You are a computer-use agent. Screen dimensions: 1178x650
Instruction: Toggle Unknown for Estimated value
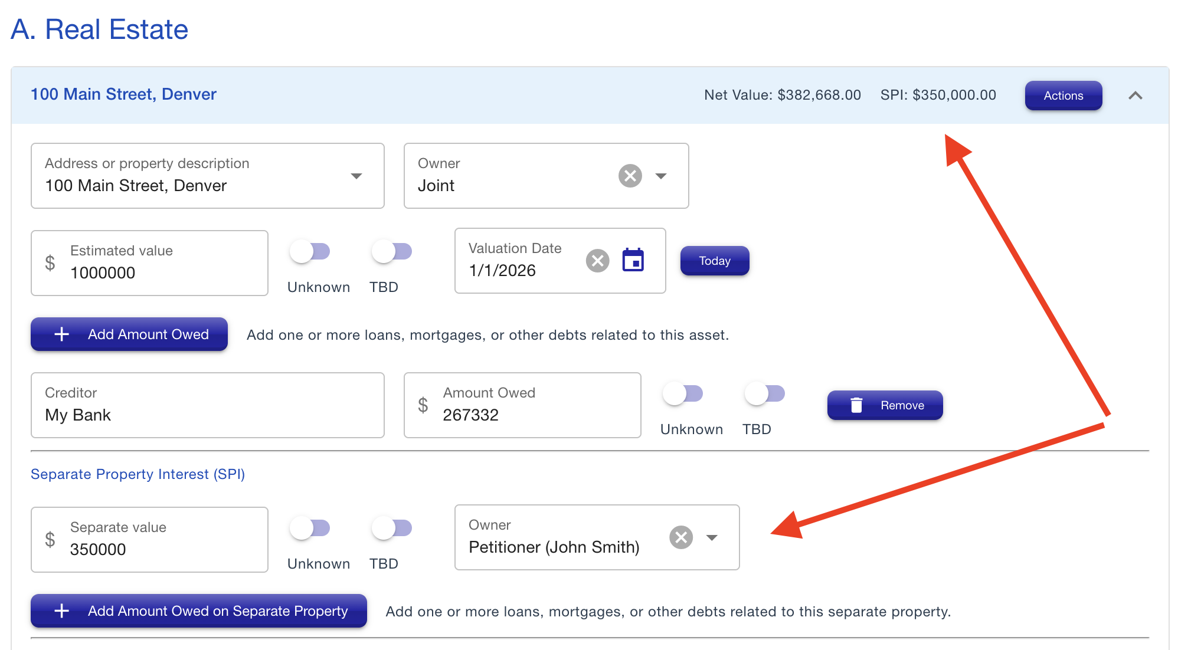pos(310,252)
